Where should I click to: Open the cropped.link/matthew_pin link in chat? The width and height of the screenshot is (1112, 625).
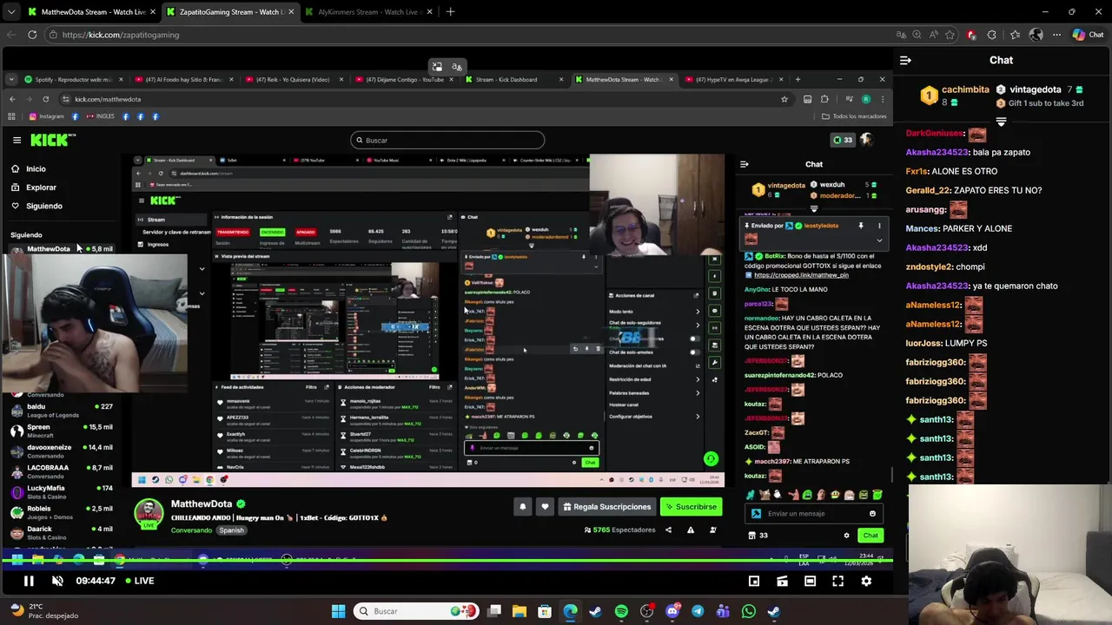(x=801, y=275)
